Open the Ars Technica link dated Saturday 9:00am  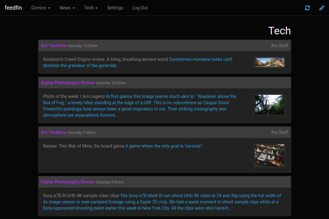coord(53,132)
